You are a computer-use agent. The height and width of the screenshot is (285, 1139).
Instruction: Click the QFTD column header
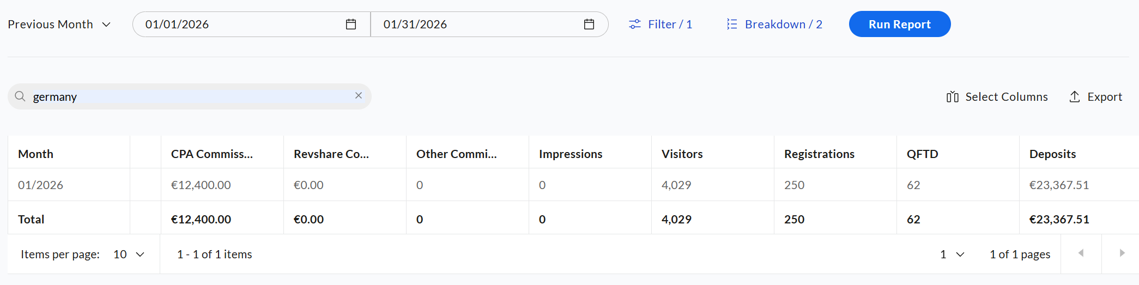pos(923,154)
